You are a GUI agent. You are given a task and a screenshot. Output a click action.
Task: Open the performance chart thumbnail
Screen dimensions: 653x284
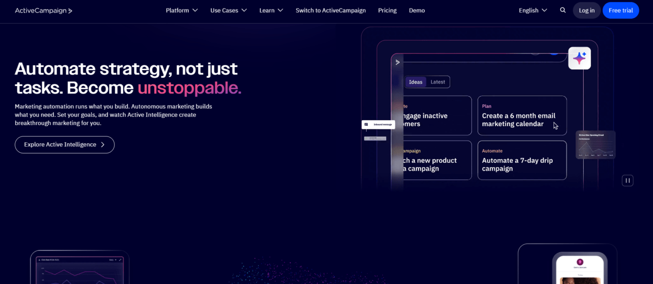click(595, 145)
